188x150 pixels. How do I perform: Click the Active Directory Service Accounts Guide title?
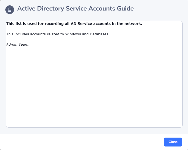(75, 9)
